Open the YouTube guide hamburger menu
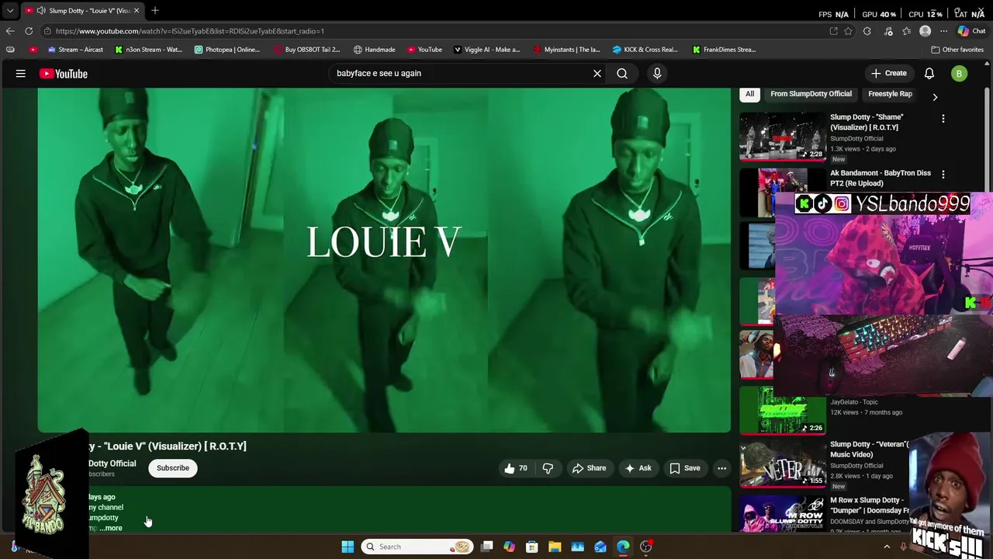 pyautogui.click(x=21, y=74)
